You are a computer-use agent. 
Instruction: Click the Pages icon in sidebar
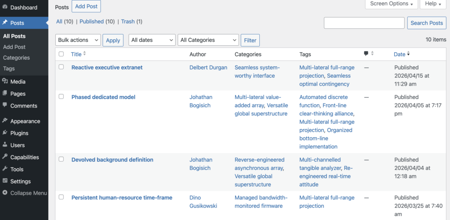point(4,94)
